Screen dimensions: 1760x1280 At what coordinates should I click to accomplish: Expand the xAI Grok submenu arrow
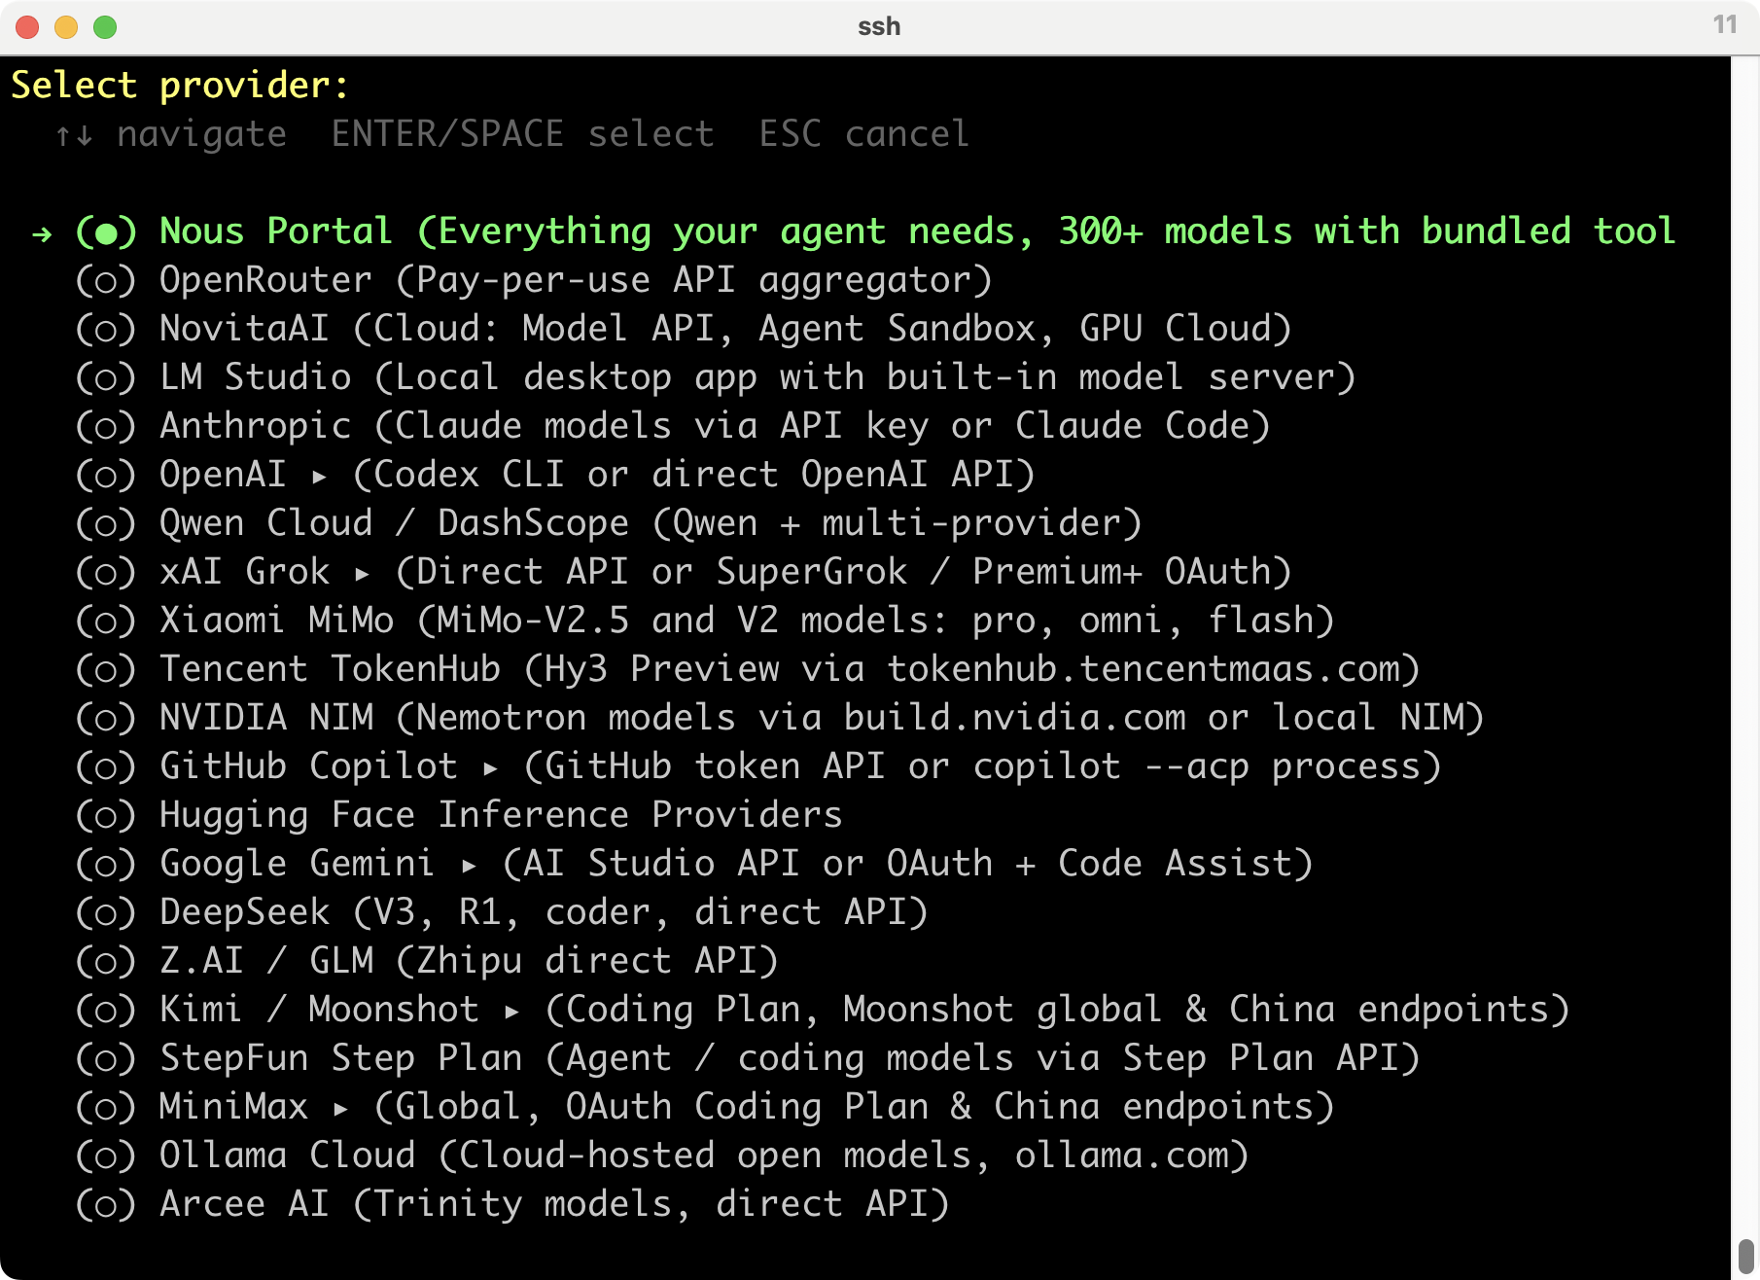tap(362, 574)
